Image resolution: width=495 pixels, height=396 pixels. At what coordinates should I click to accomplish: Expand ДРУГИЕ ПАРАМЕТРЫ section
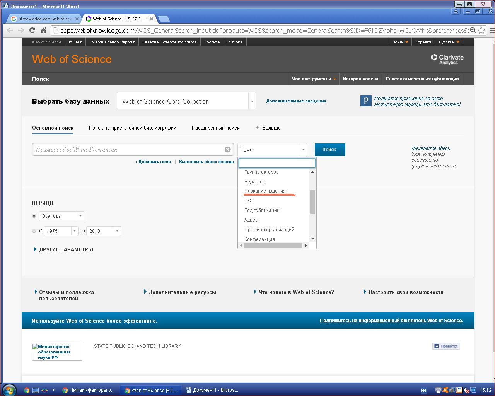64,249
